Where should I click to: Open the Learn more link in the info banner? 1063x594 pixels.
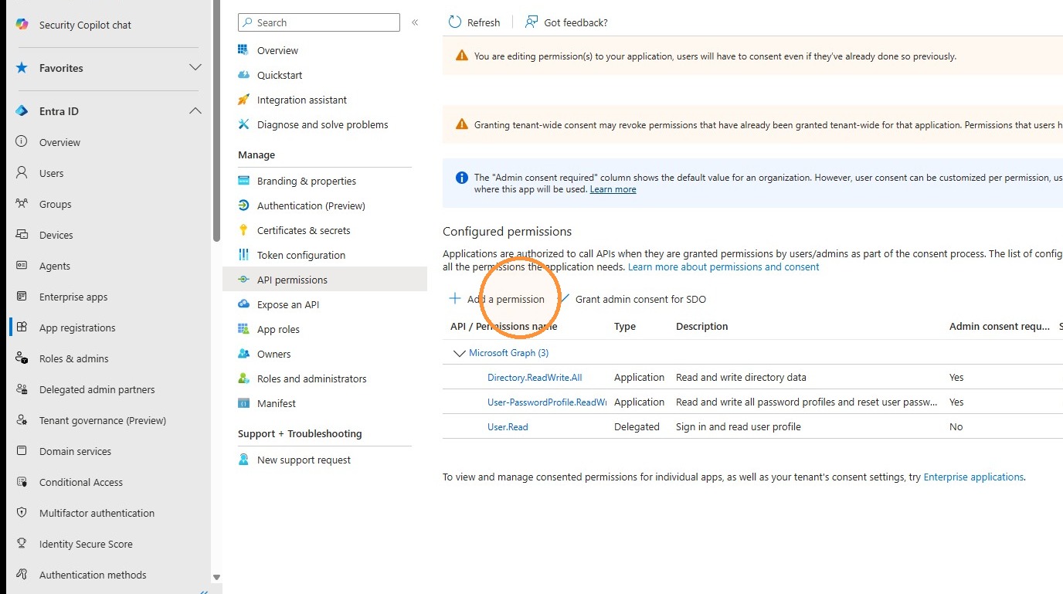point(613,189)
